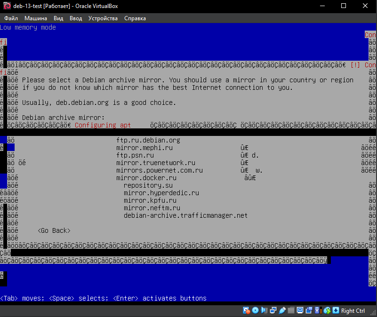The height and width of the screenshot is (317, 377).
Task: Click the hard disk activity status icon
Action: pos(246,310)
